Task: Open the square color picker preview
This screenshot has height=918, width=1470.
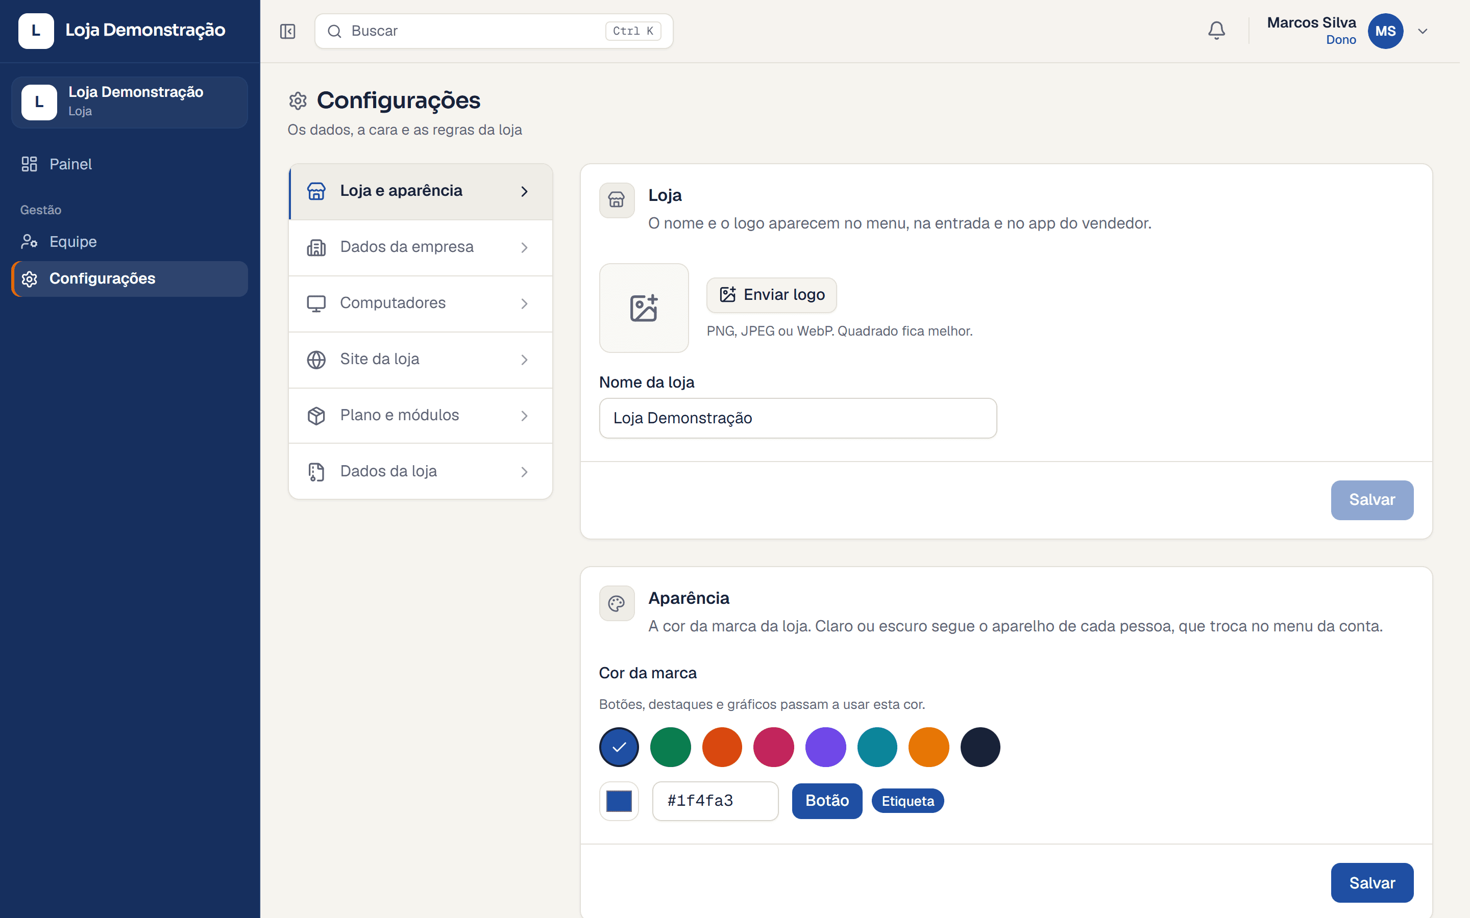Action: point(619,801)
